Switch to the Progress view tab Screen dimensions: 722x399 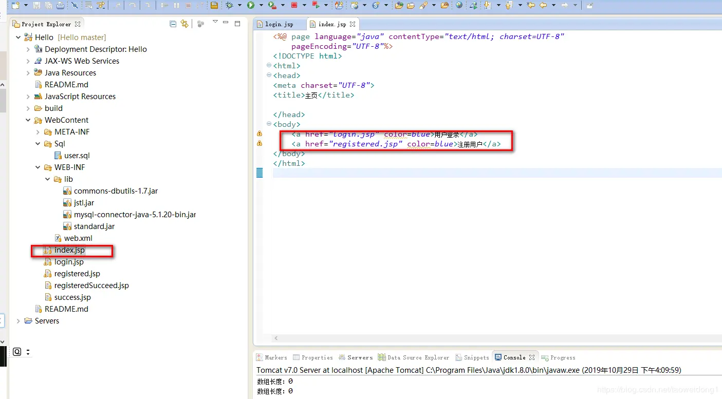559,357
